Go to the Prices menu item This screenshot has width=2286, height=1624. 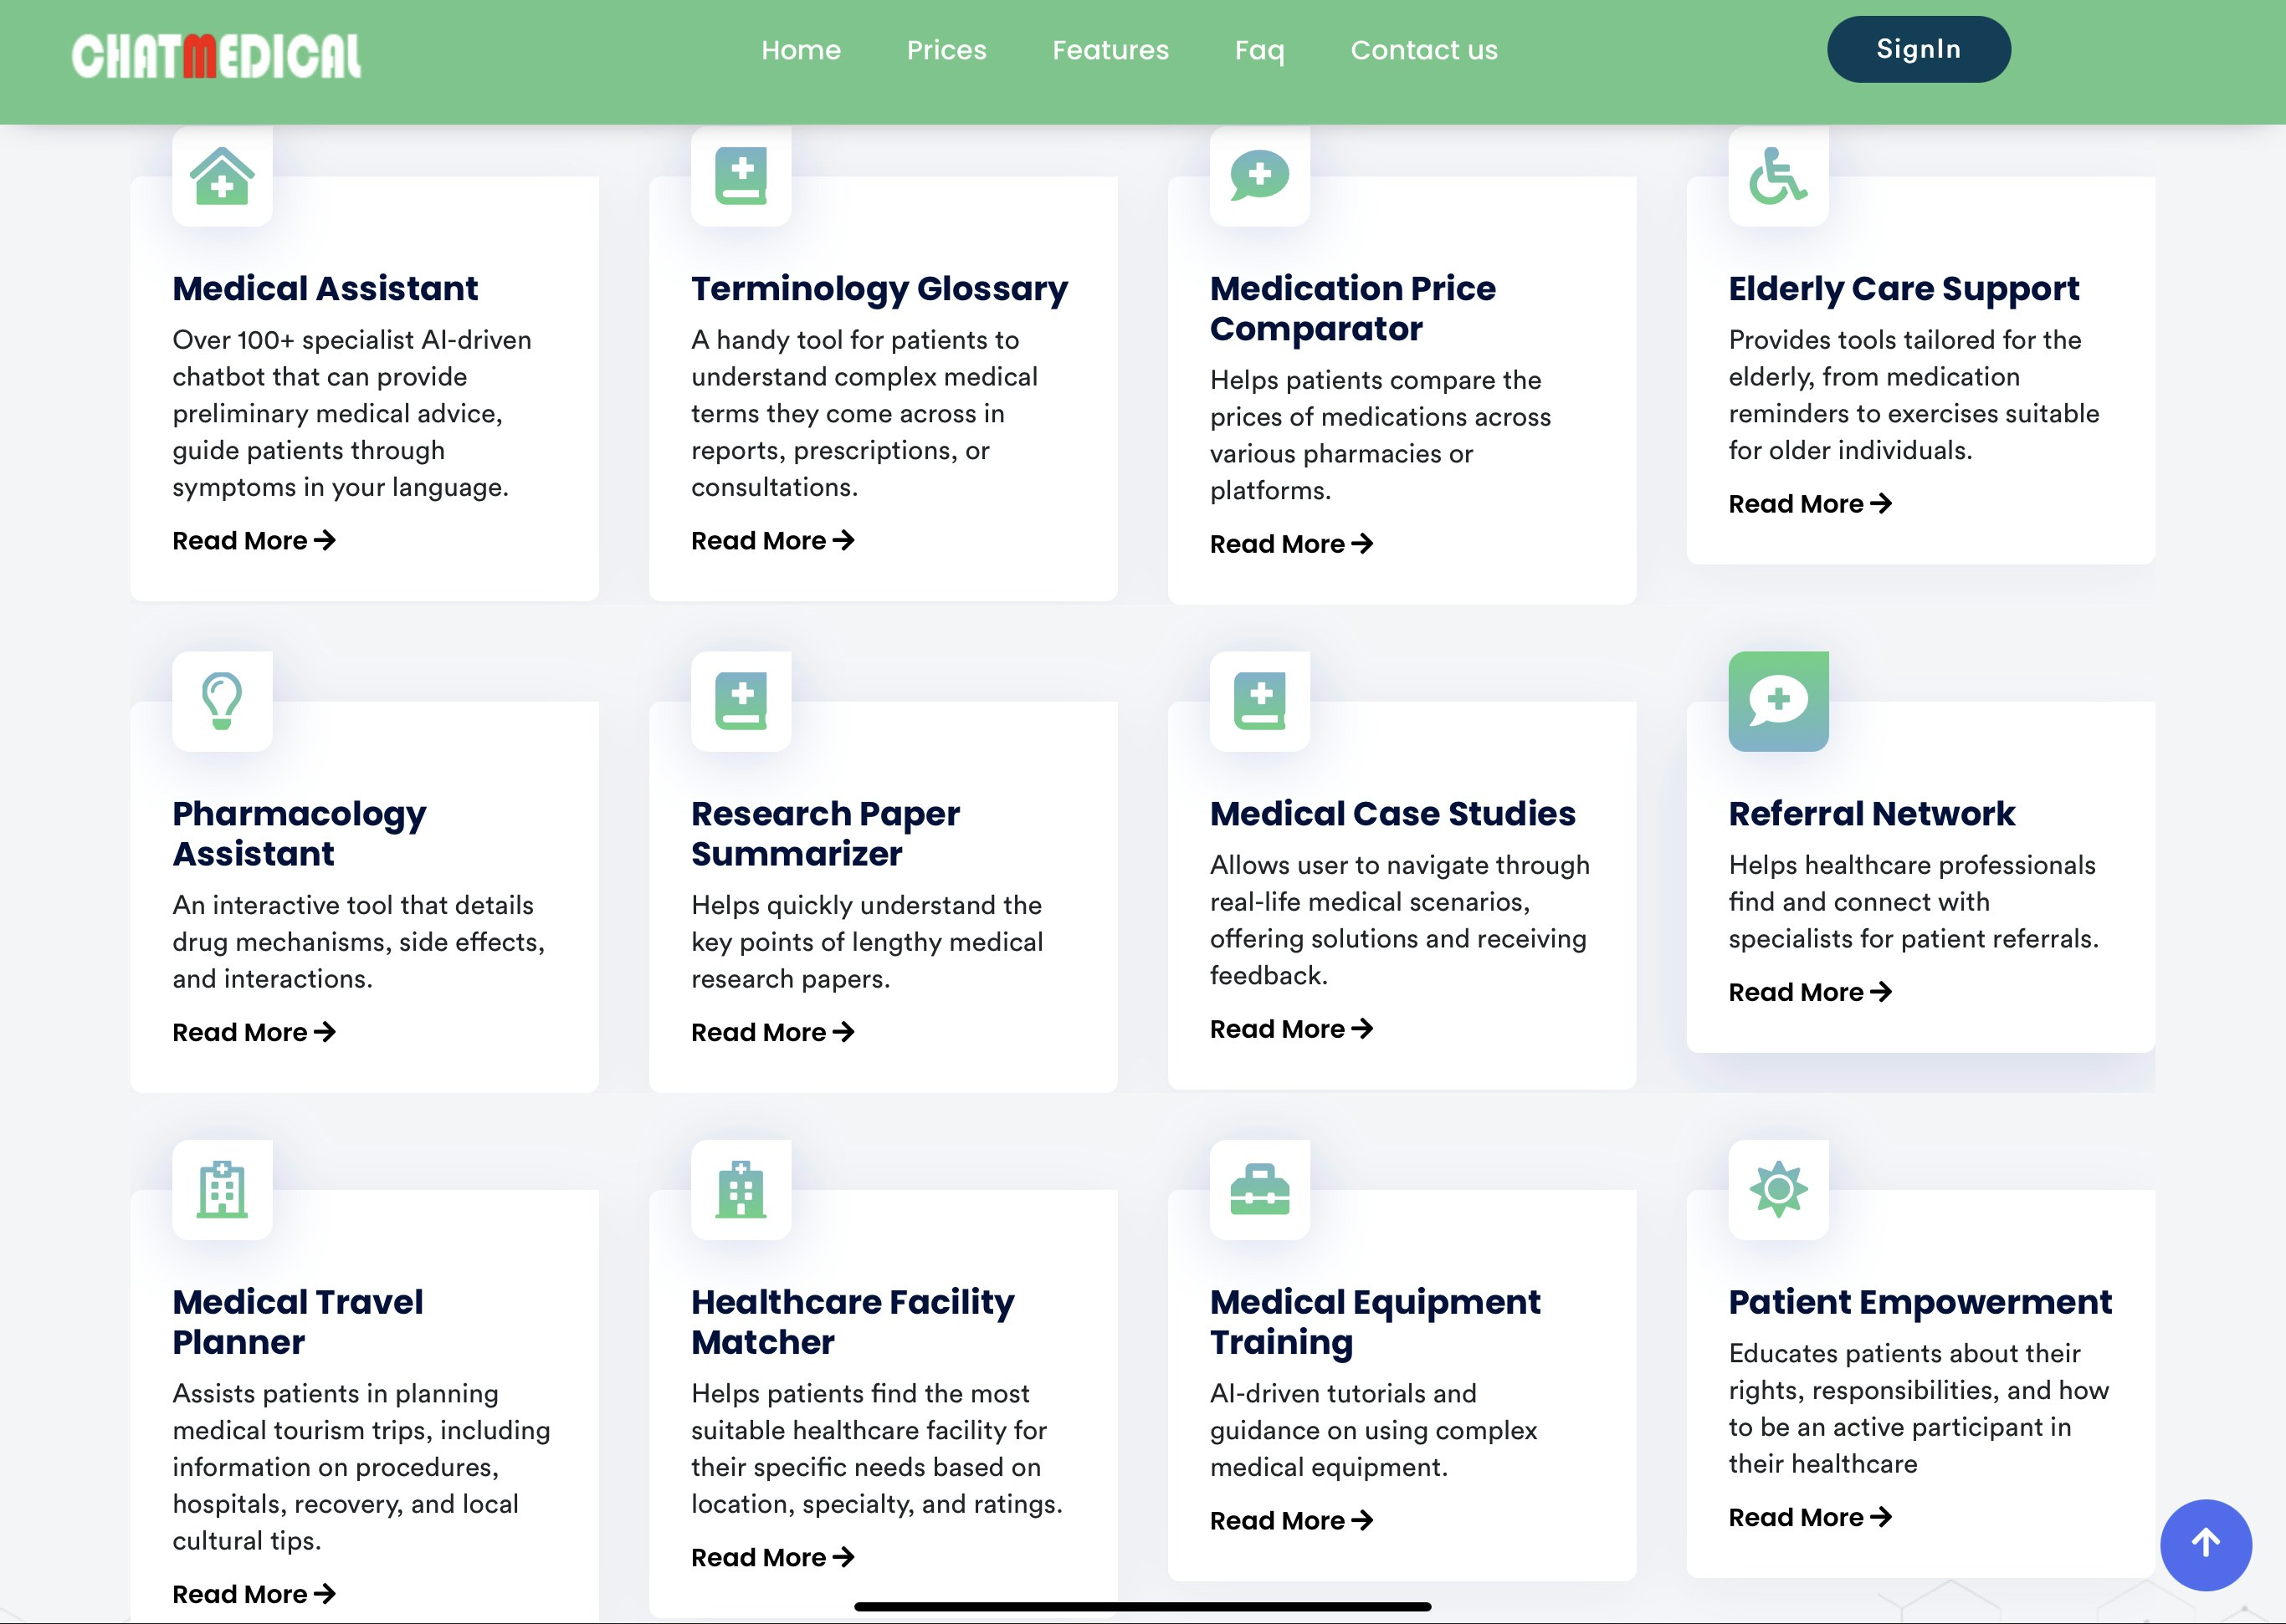point(946,50)
